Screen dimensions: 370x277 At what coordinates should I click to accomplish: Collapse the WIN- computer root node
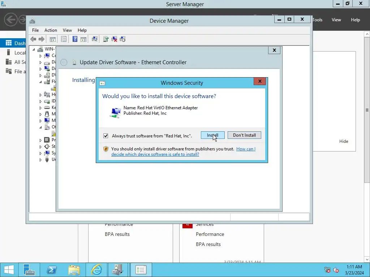[34, 49]
